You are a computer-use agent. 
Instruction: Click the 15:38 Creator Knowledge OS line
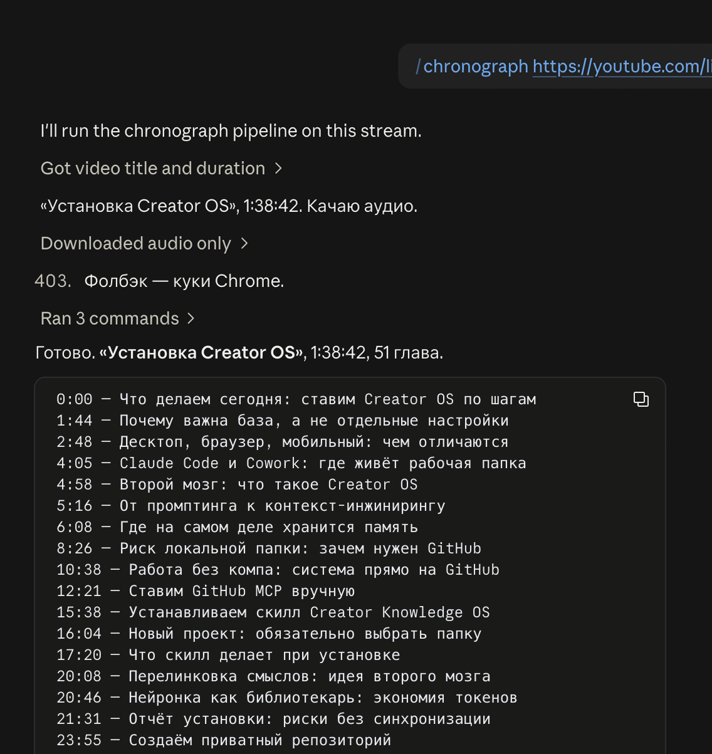point(273,612)
